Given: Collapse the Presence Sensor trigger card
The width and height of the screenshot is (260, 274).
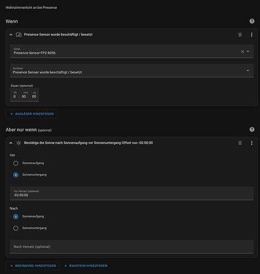Looking at the screenshot, I should [x=11, y=35].
